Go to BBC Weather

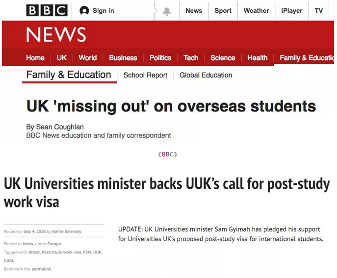tap(256, 11)
